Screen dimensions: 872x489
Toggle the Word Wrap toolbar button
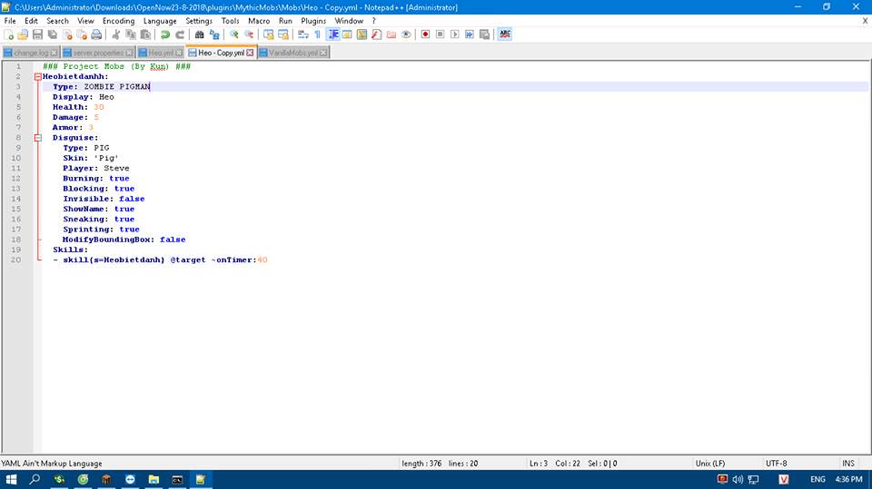(302, 34)
